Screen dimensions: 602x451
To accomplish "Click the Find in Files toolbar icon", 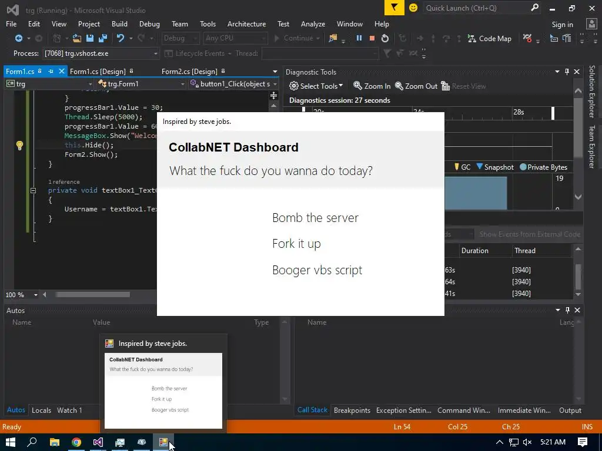I will pos(333,38).
